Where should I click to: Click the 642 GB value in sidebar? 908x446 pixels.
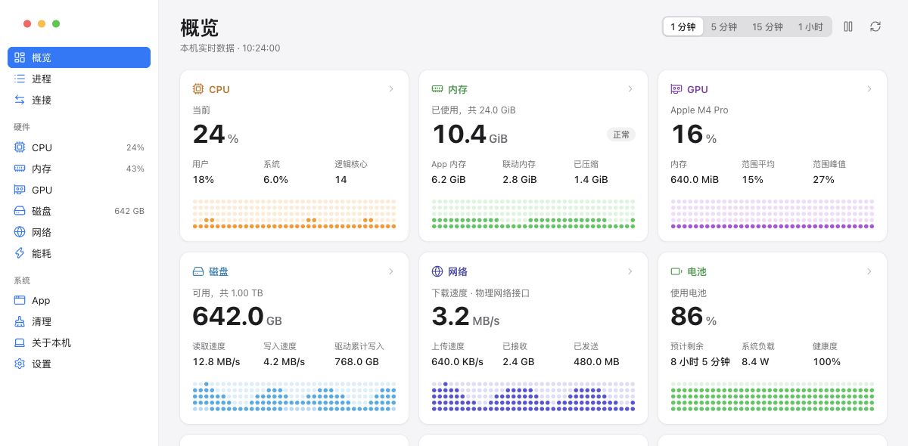(x=129, y=211)
